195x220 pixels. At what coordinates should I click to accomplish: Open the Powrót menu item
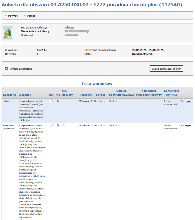pos(13,16)
